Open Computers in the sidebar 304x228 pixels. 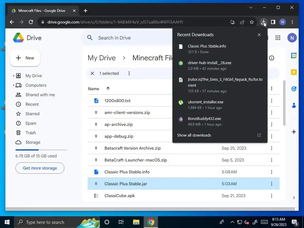(x=36, y=85)
